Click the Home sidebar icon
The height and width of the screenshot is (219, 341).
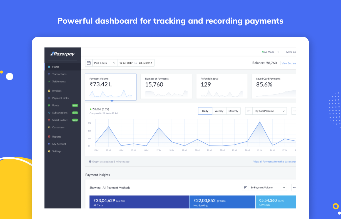tap(49, 67)
